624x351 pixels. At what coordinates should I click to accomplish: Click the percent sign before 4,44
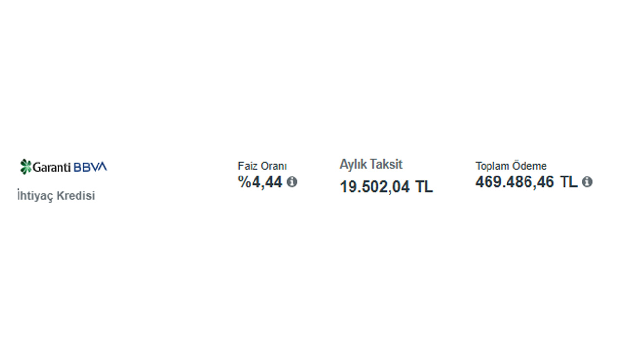tap(244, 182)
